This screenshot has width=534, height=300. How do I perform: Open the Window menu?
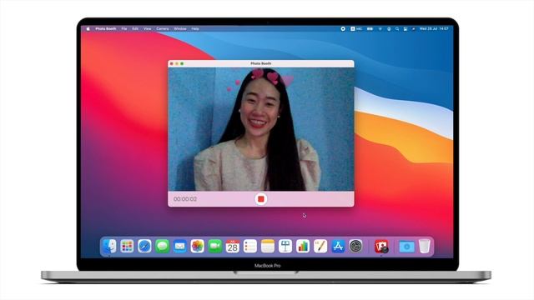[x=180, y=29]
